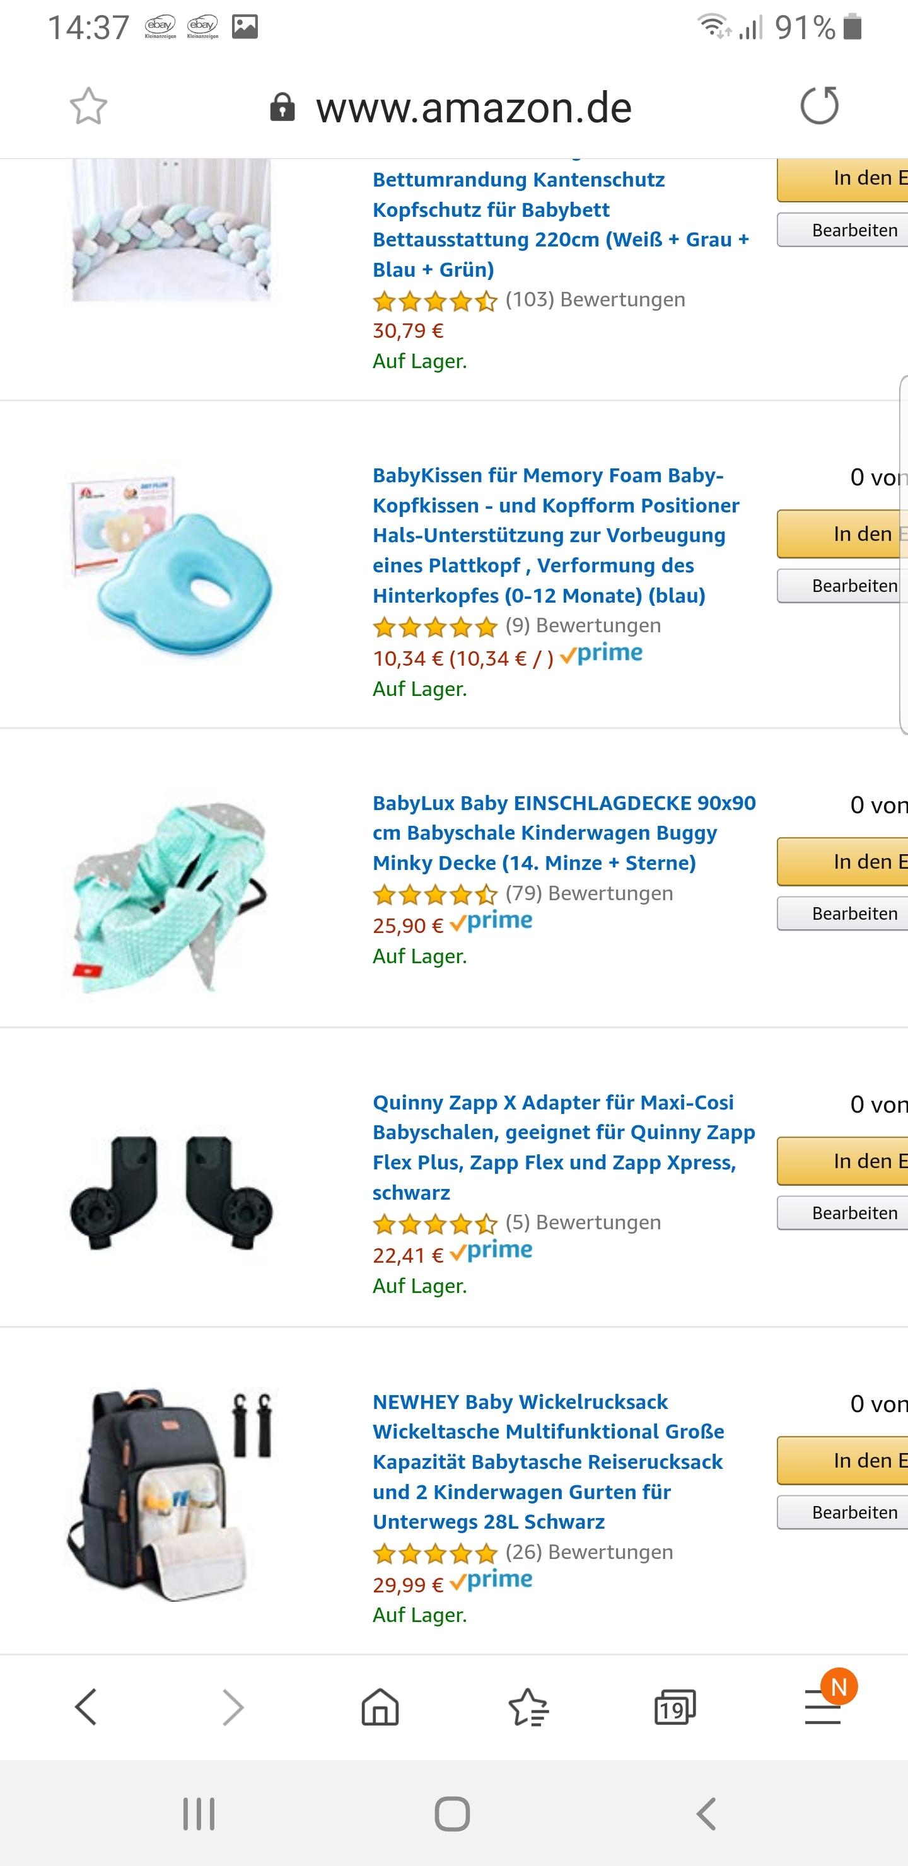Tap the Android home button
Screen dimensions: 908x1866
pyautogui.click(x=453, y=1814)
